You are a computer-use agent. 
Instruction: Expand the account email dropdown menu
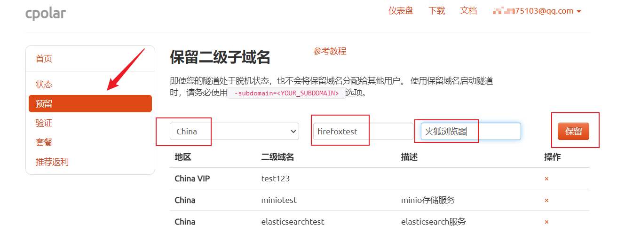tap(537, 11)
